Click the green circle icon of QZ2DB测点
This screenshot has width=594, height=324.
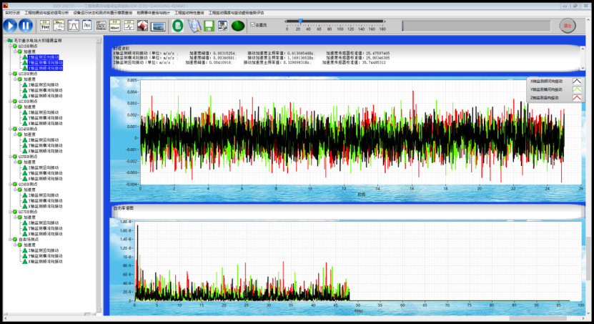15,74
